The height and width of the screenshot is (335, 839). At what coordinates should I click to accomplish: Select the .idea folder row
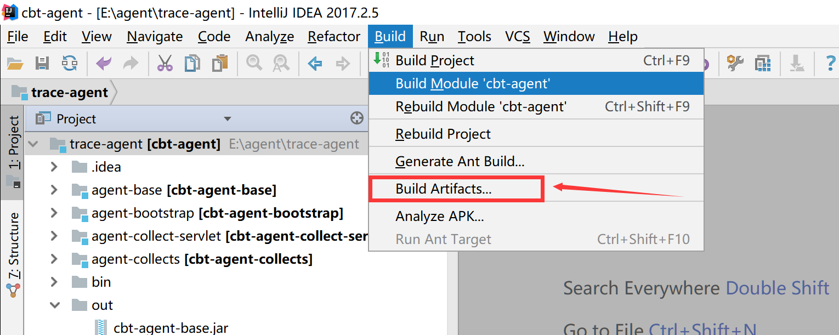(x=196, y=167)
